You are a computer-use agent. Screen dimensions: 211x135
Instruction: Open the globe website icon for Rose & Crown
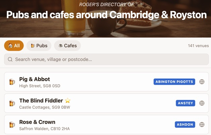click(x=202, y=125)
